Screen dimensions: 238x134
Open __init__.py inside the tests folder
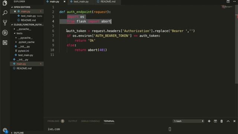(24, 47)
